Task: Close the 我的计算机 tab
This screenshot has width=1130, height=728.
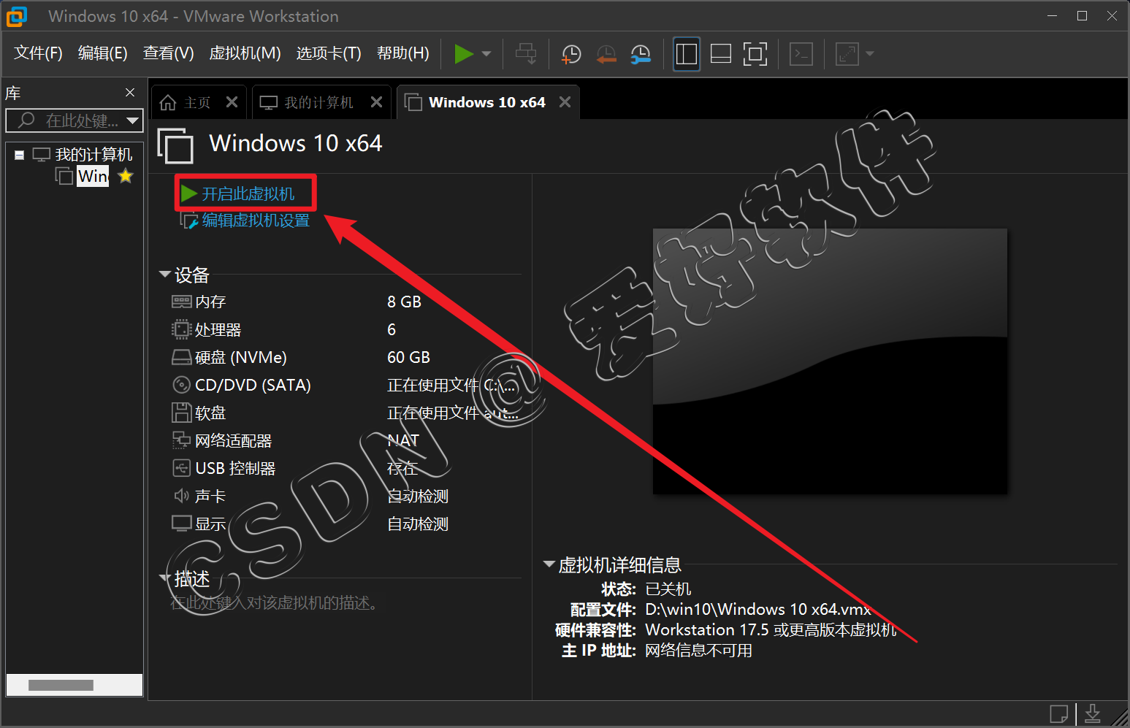Action: point(376,102)
